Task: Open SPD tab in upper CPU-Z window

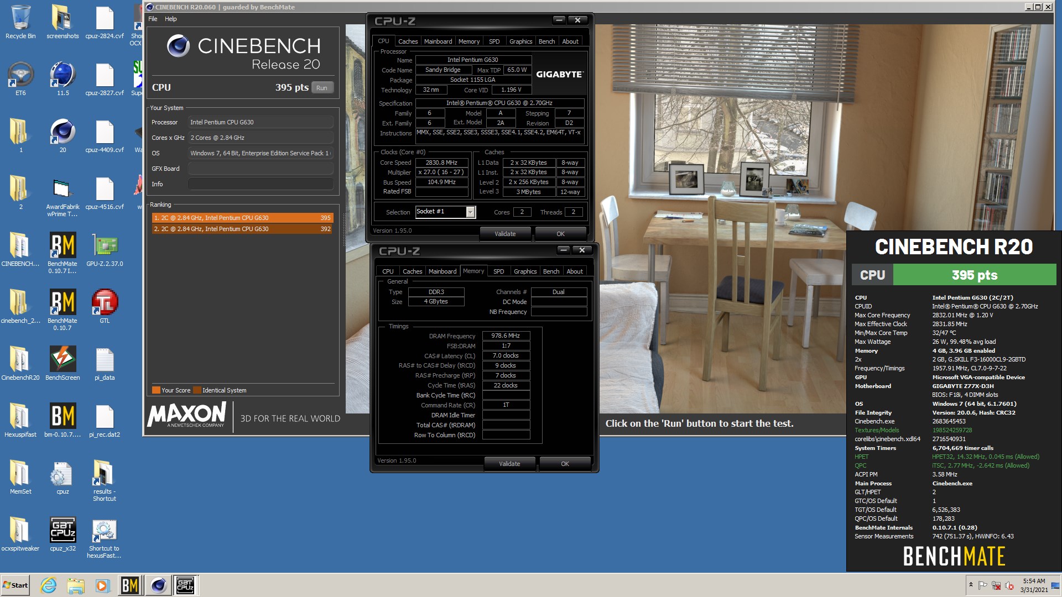Action: coord(494,41)
